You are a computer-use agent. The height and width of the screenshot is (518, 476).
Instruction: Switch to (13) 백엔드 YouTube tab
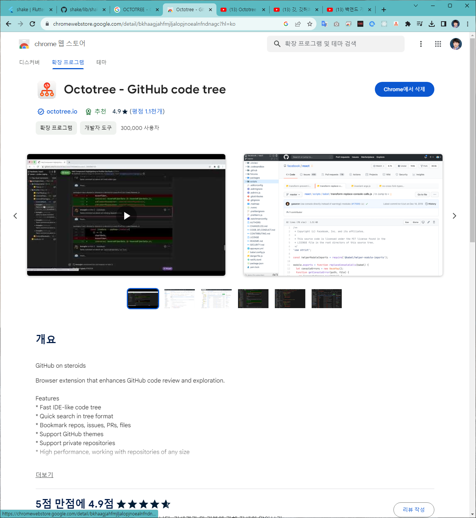pos(349,10)
